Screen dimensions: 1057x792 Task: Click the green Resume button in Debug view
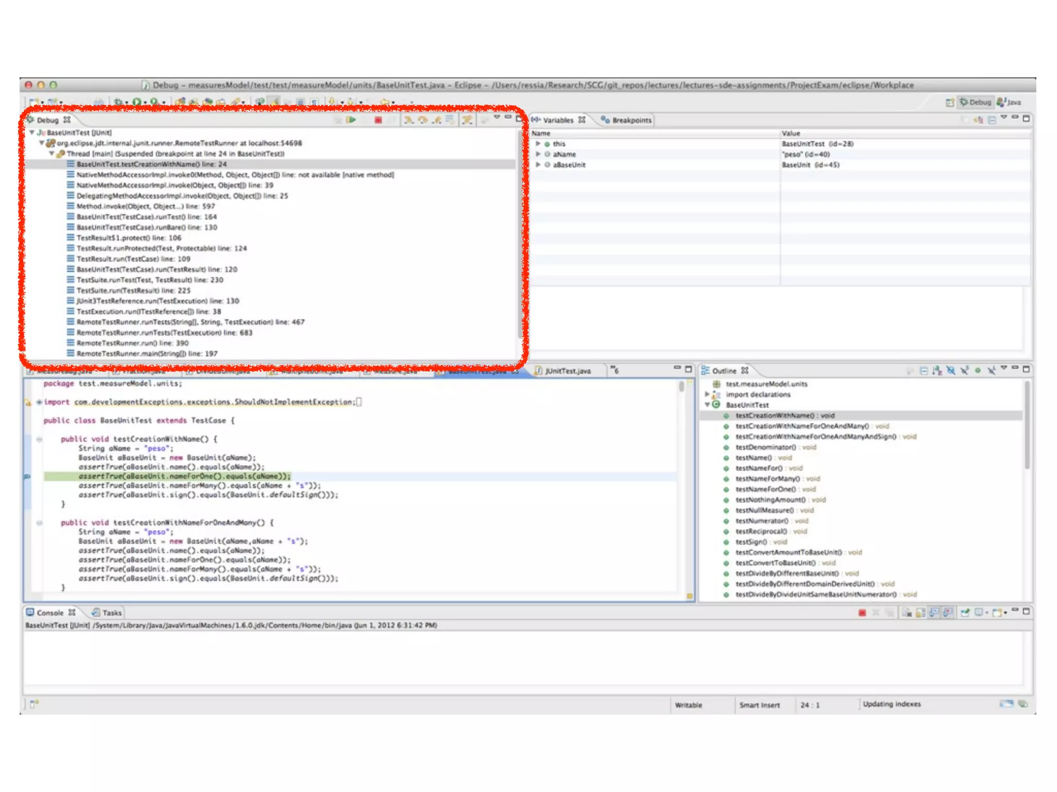point(351,120)
